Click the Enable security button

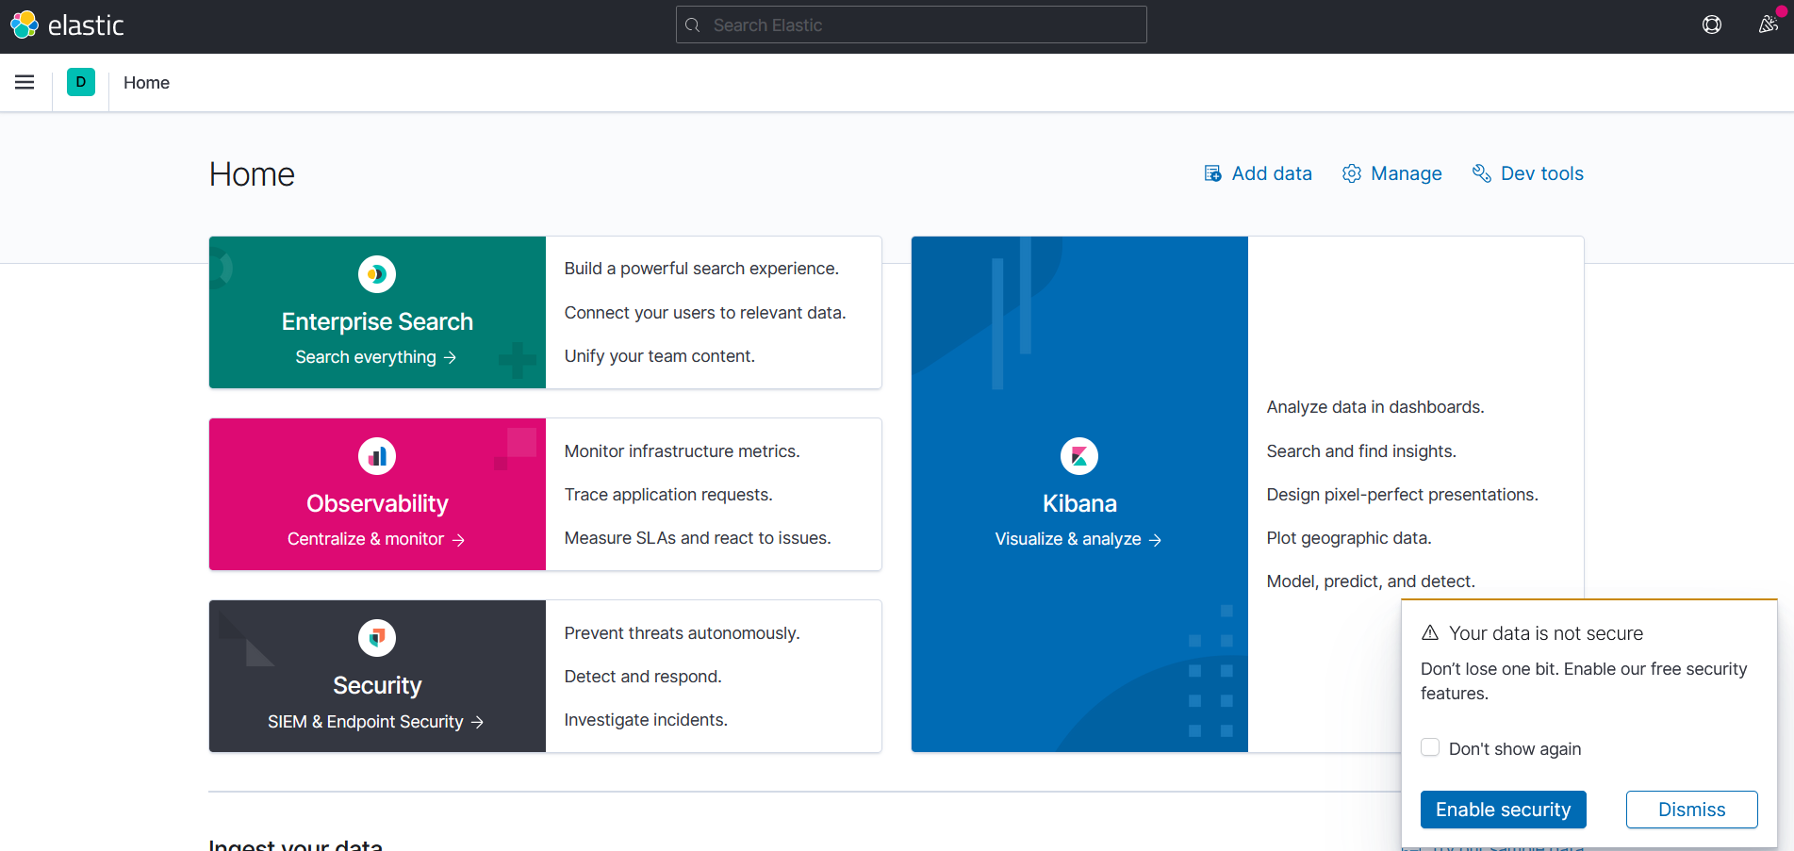[x=1504, y=810]
